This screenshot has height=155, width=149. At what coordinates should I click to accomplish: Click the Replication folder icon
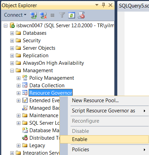click(x=18, y=56)
